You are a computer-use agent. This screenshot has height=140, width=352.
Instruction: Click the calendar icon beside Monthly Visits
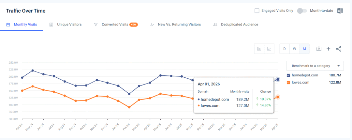[8, 24]
